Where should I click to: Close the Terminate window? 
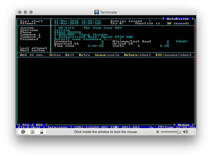click(x=20, y=12)
